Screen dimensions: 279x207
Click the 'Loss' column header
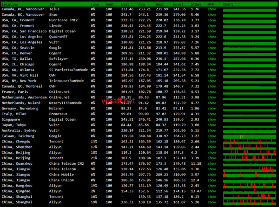click(x=95, y=4)
